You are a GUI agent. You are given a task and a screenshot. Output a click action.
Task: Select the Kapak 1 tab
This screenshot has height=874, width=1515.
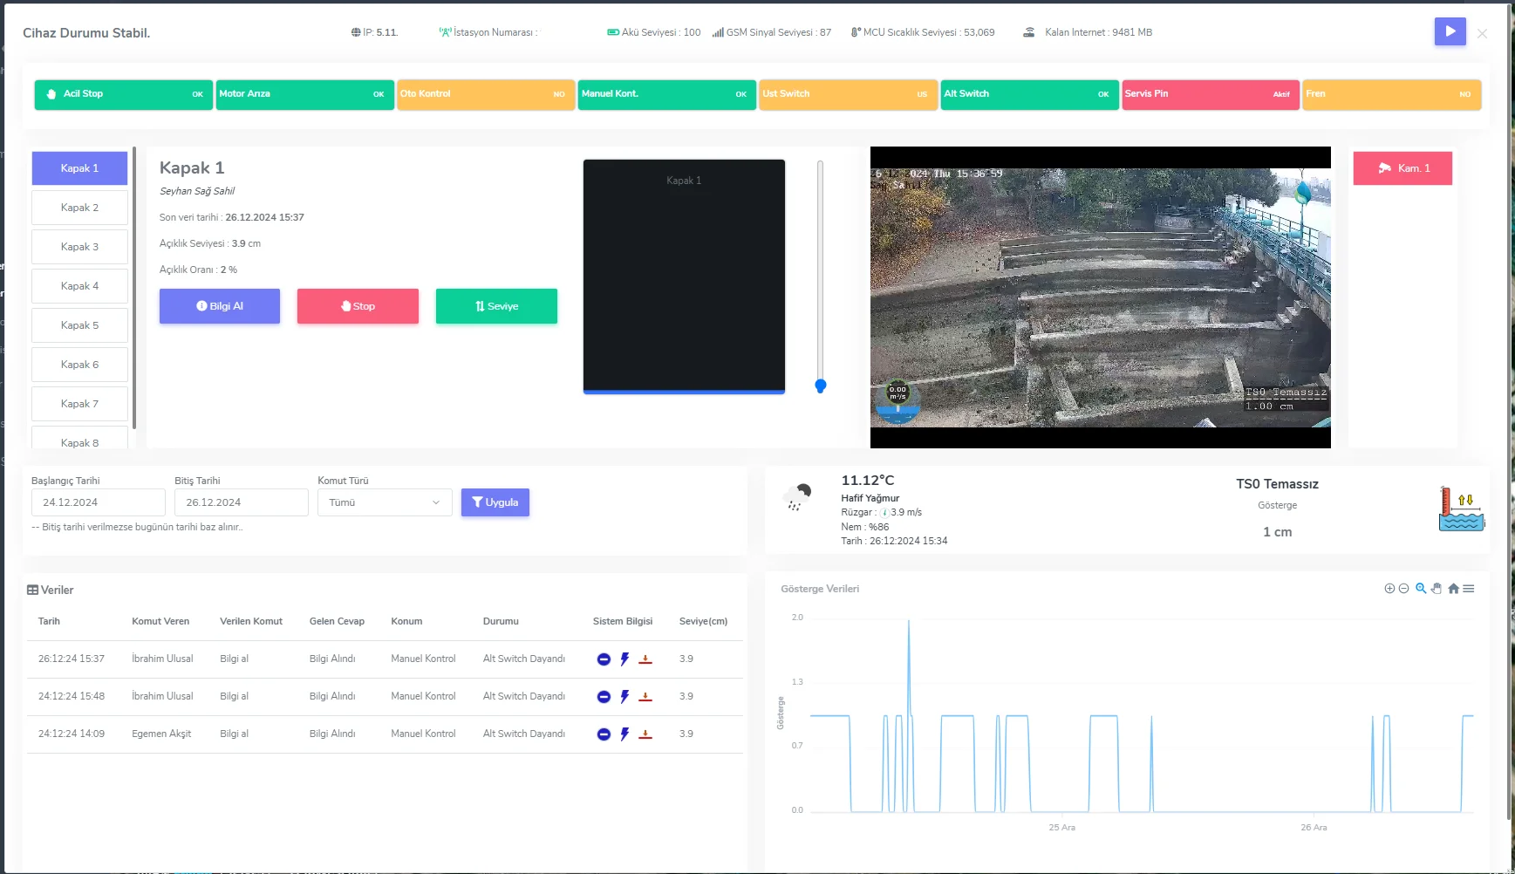[79, 168]
